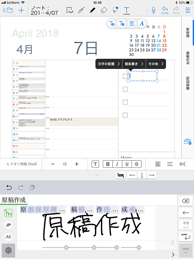This screenshot has width=194, height=259.
Task: Select the view-only mode icon
Action: pos(70,10)
